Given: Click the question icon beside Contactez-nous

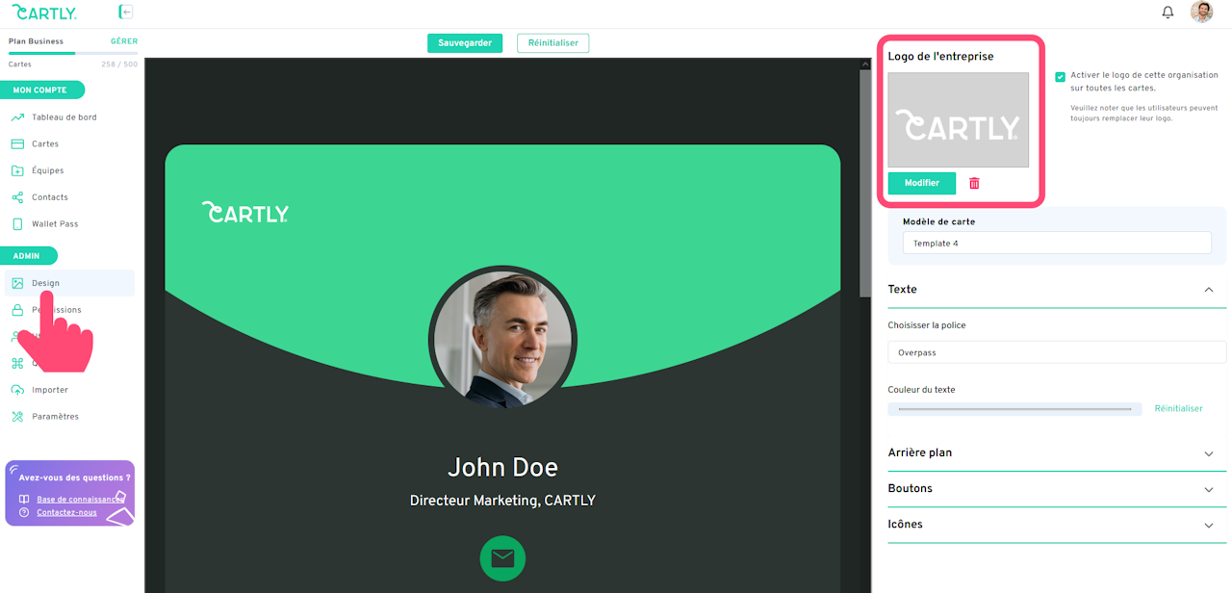Looking at the screenshot, I should 24,512.
